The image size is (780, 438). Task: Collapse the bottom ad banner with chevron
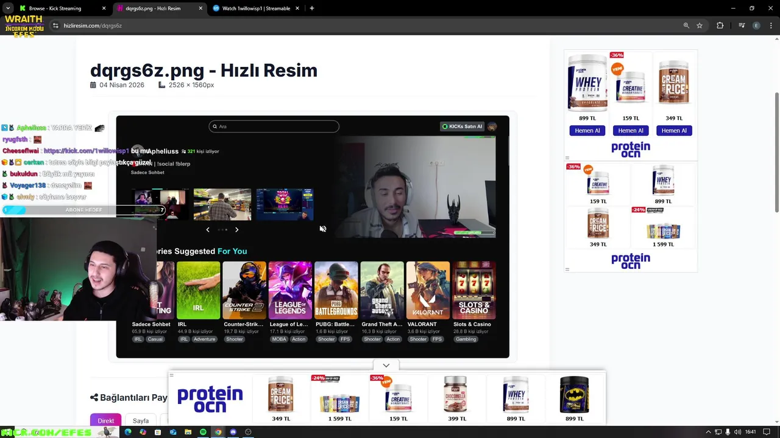[x=386, y=365]
